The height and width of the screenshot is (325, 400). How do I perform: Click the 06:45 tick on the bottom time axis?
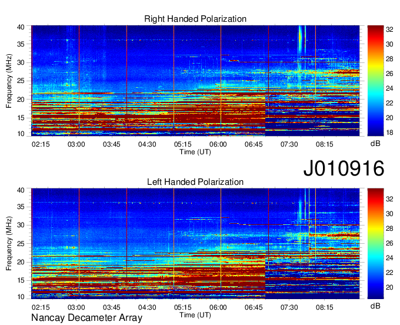point(254,307)
